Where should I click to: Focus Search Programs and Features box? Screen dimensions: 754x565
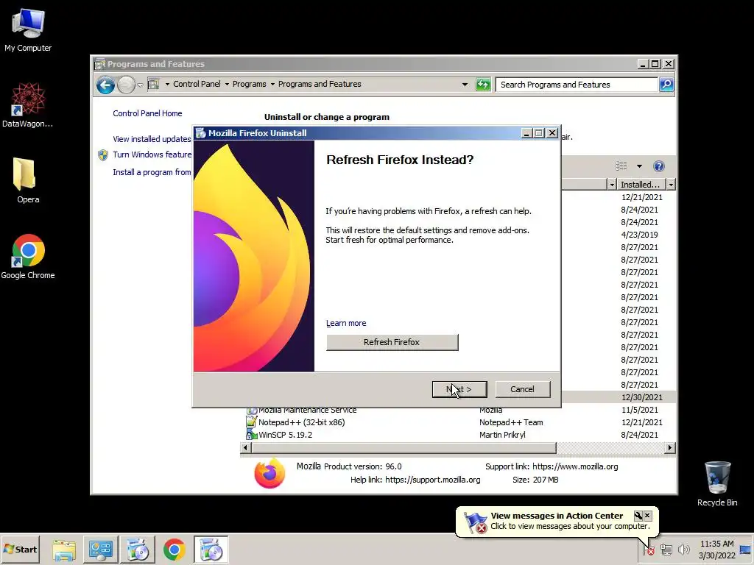pos(576,85)
